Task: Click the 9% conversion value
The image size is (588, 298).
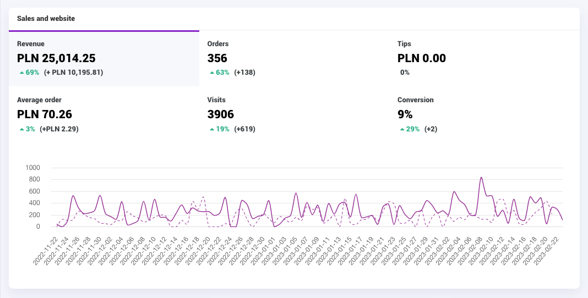Action: (405, 114)
